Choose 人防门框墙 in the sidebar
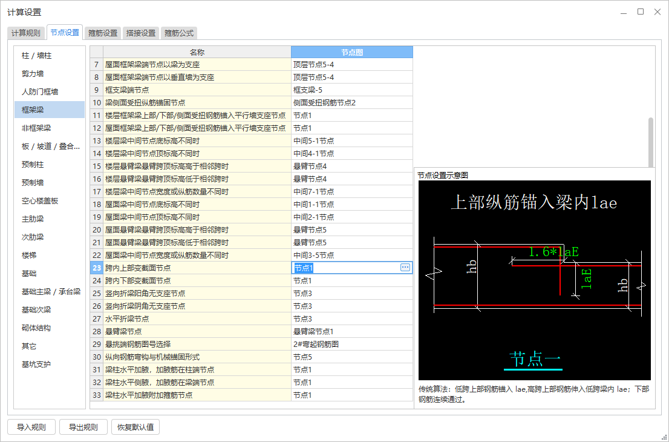 tap(50, 92)
